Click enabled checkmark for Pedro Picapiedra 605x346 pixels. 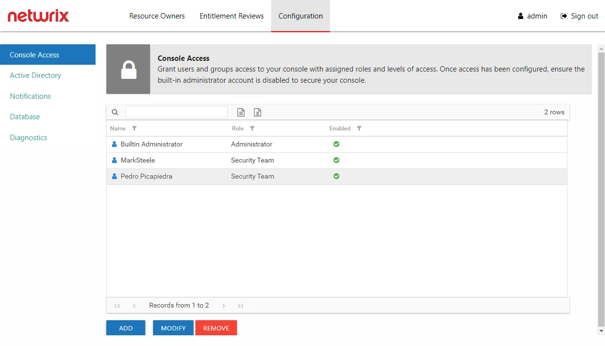336,176
